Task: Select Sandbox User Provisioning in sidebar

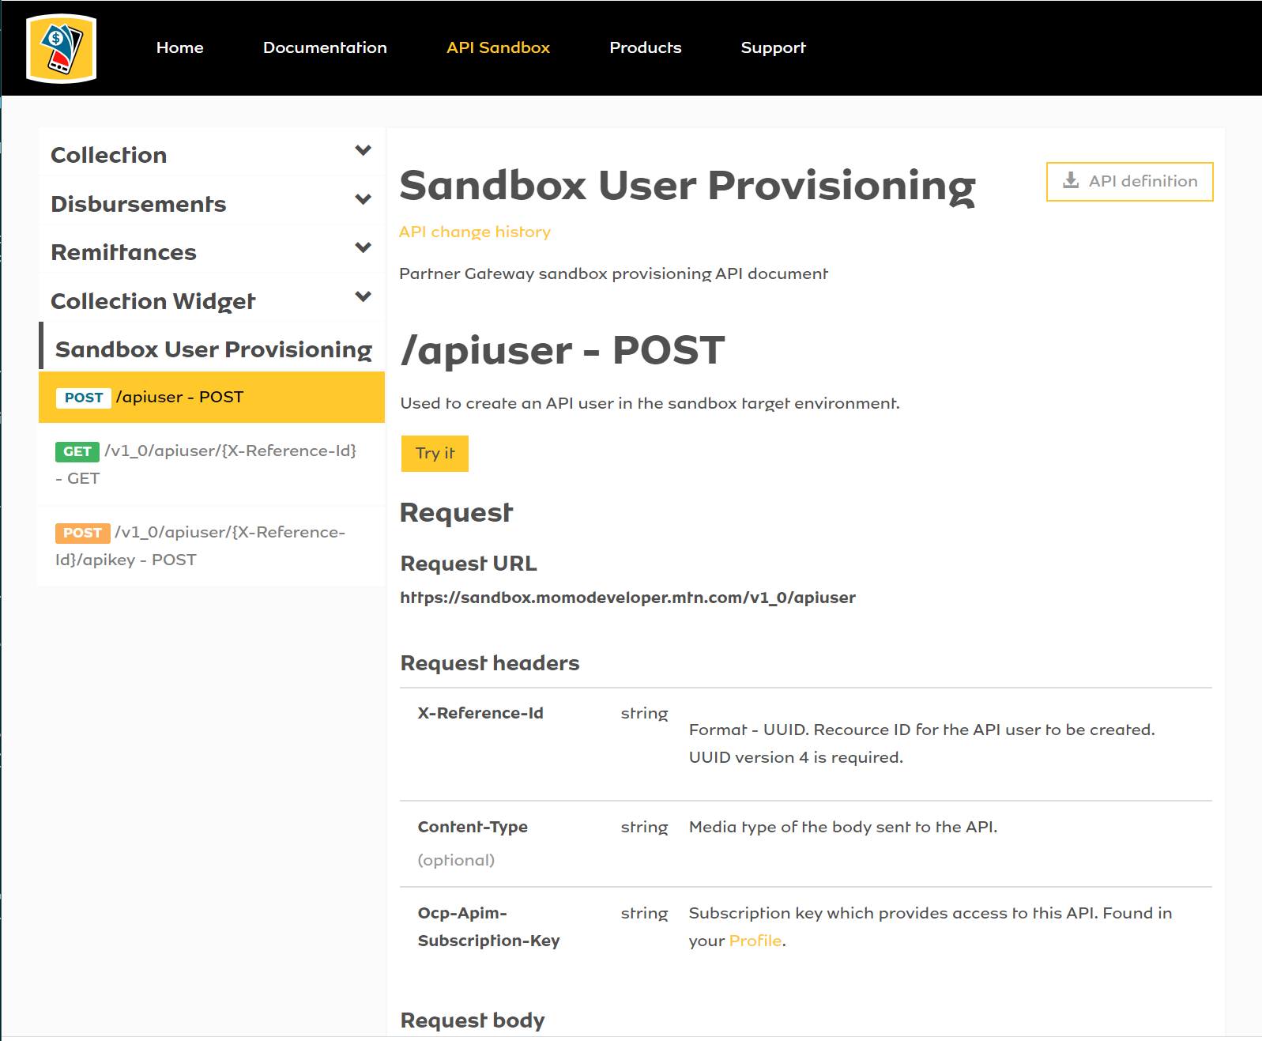Action: (x=213, y=349)
